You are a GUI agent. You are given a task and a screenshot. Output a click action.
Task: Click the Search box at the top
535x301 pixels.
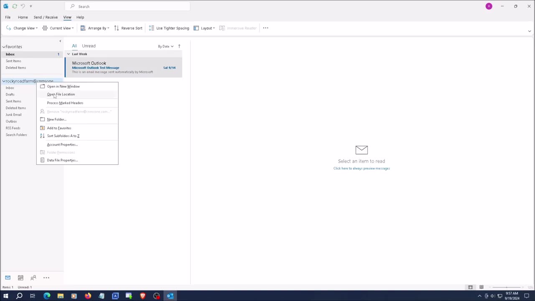tap(127, 6)
